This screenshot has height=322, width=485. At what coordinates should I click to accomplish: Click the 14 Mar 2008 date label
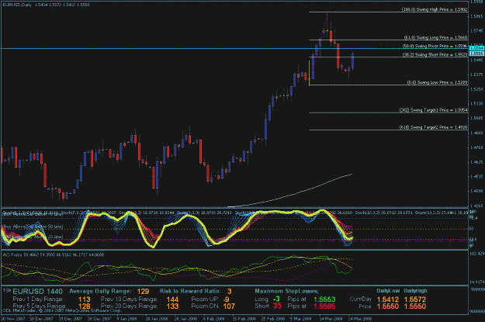tap(331, 319)
